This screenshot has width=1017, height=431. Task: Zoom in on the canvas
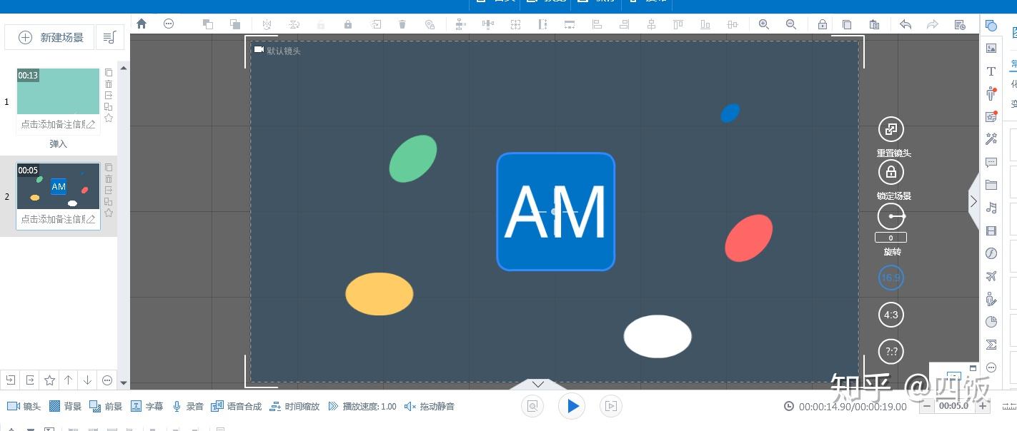tap(764, 24)
